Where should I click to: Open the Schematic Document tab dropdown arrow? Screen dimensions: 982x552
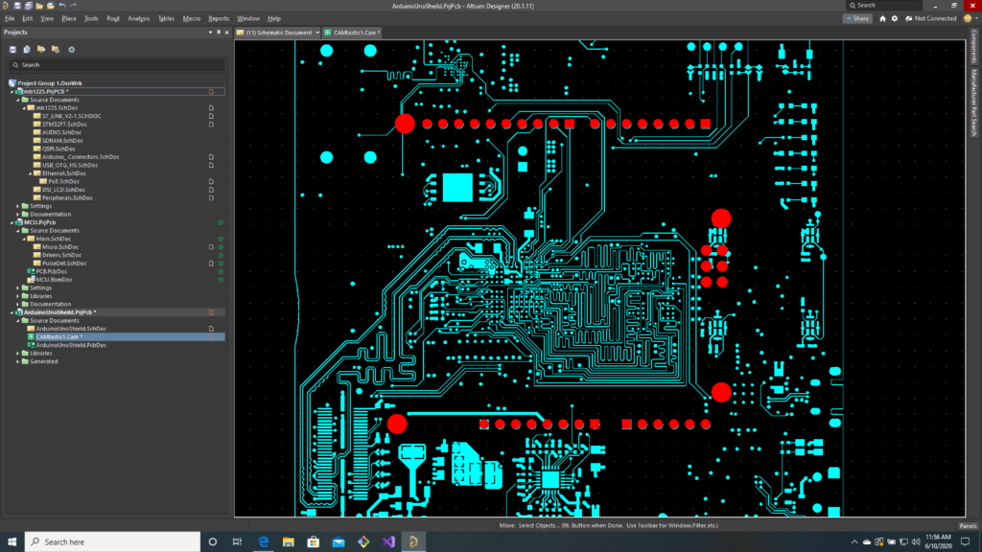tap(316, 33)
